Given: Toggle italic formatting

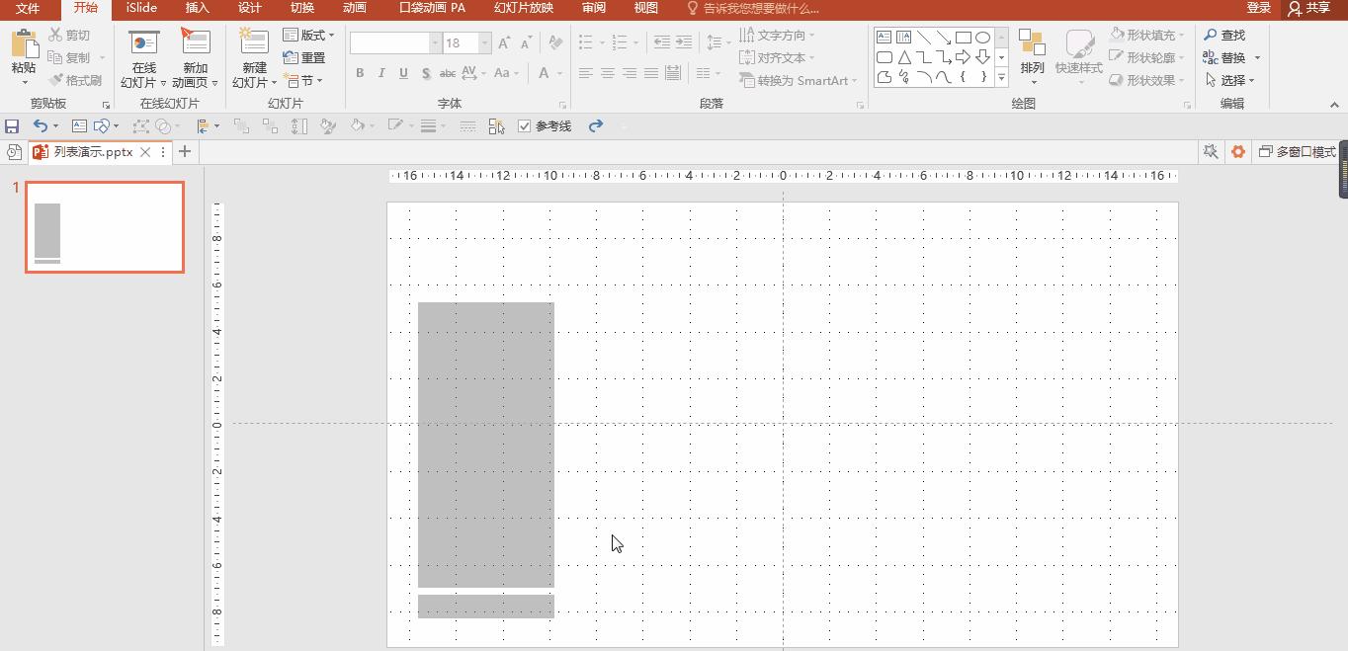Looking at the screenshot, I should [x=380, y=73].
